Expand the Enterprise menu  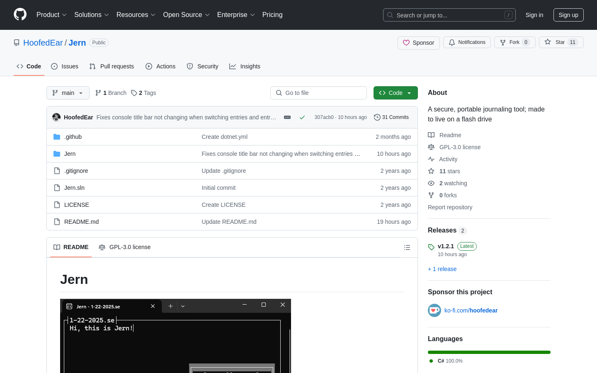tap(236, 15)
